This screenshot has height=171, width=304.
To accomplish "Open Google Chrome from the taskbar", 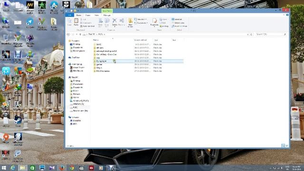I will click(72, 168).
